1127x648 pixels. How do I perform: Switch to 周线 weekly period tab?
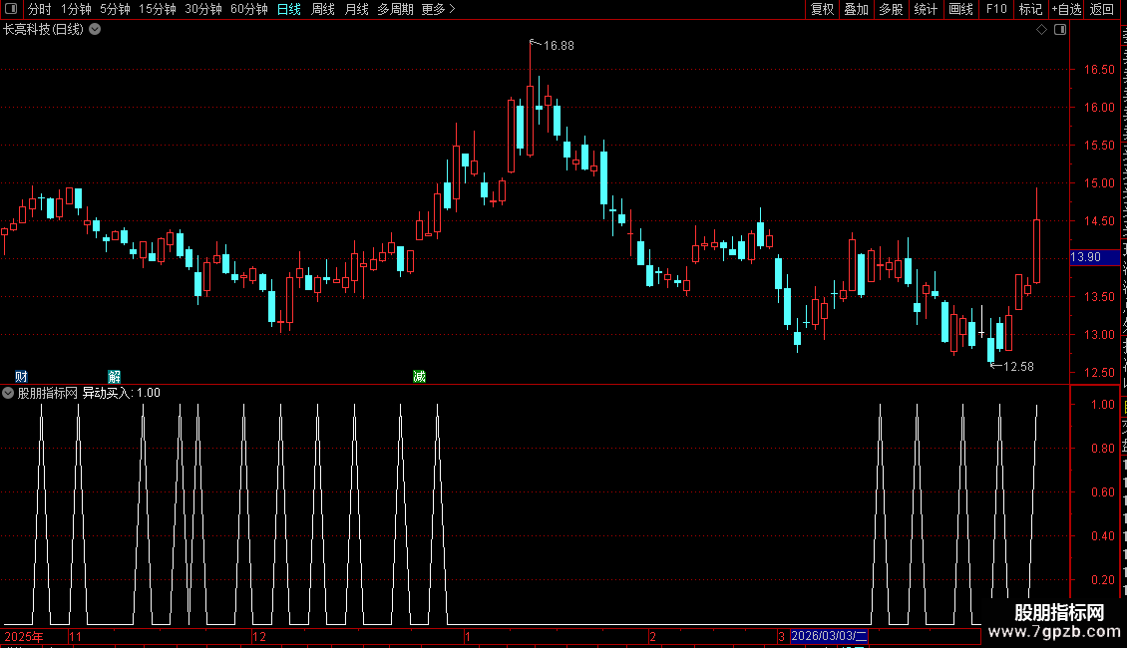323,9
